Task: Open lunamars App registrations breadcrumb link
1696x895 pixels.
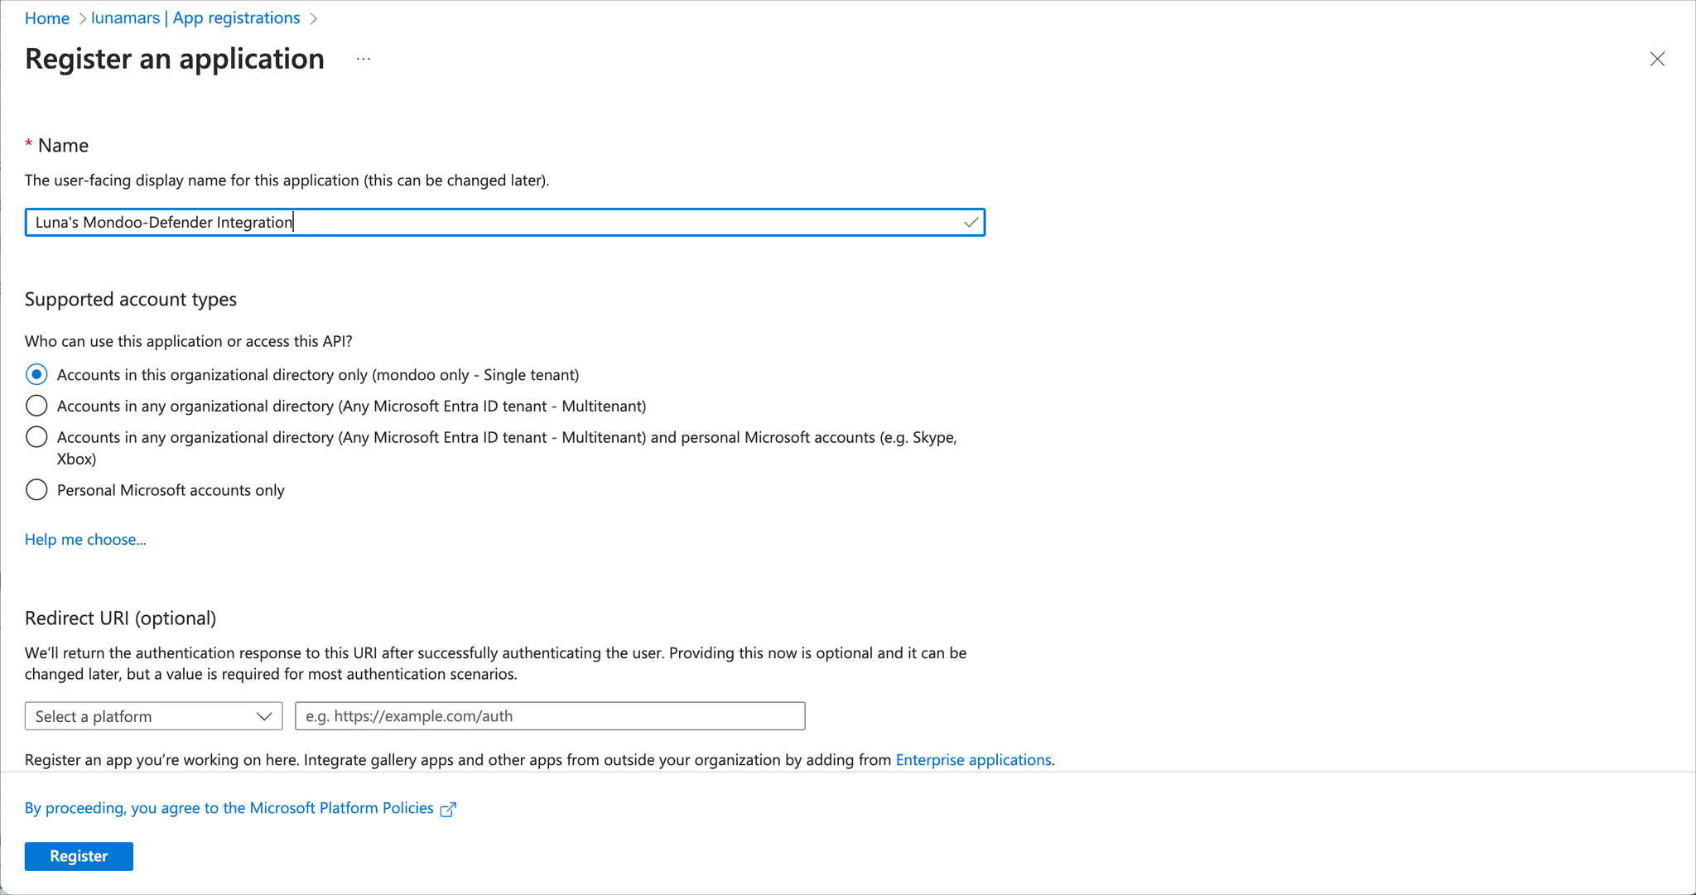Action: (x=195, y=17)
